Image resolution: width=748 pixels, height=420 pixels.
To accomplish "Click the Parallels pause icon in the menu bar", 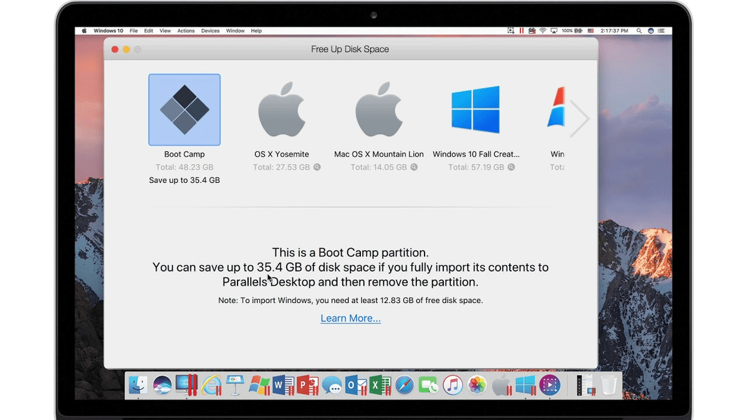I will tap(522, 30).
